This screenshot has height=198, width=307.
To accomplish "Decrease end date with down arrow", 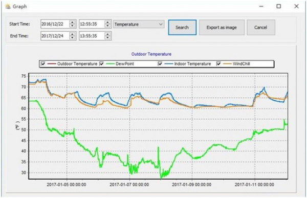I will pyautogui.click(x=73, y=38).
